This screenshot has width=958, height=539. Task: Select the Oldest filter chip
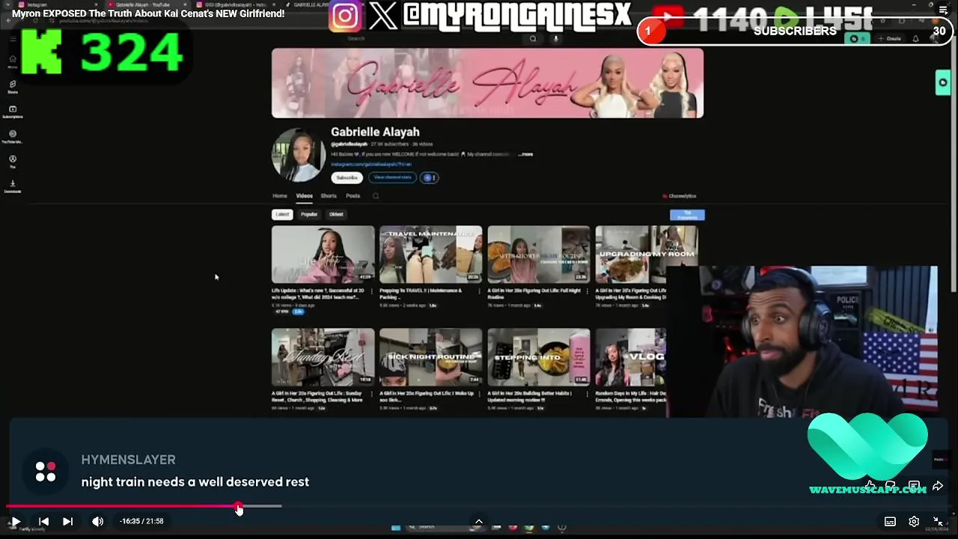(x=336, y=214)
